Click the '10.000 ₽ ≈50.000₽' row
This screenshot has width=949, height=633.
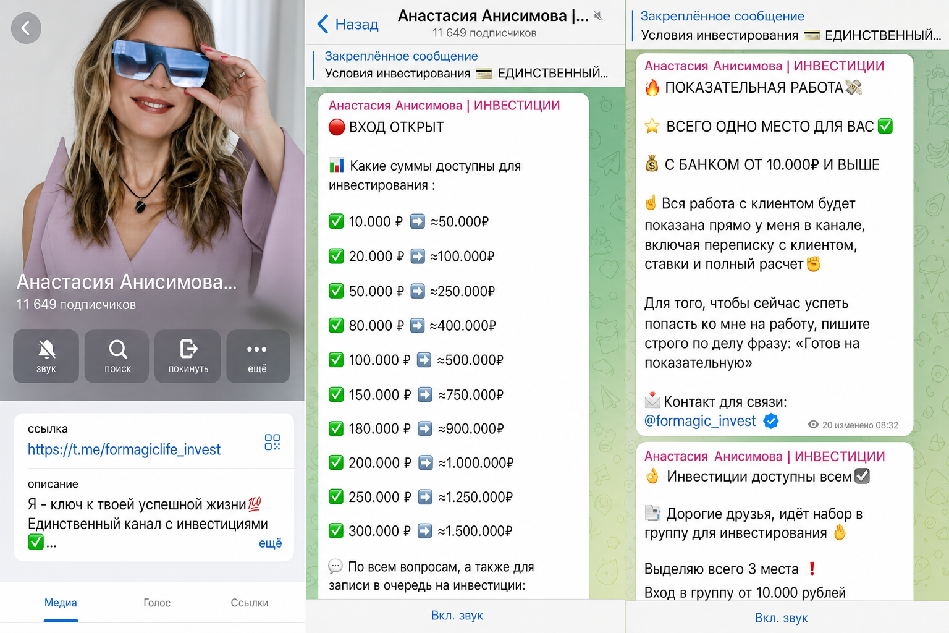pos(408,221)
